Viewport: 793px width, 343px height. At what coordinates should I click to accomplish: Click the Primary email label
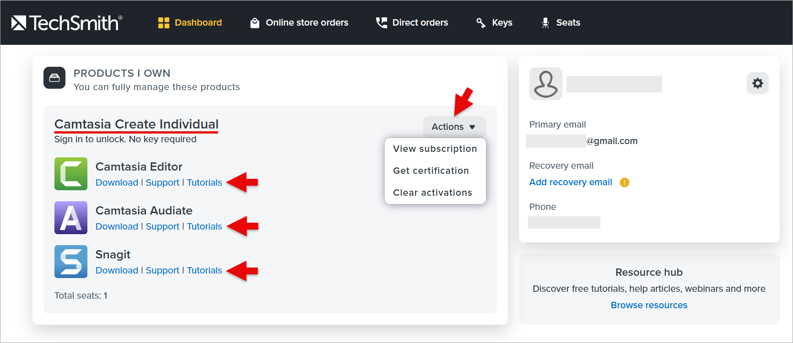click(557, 124)
